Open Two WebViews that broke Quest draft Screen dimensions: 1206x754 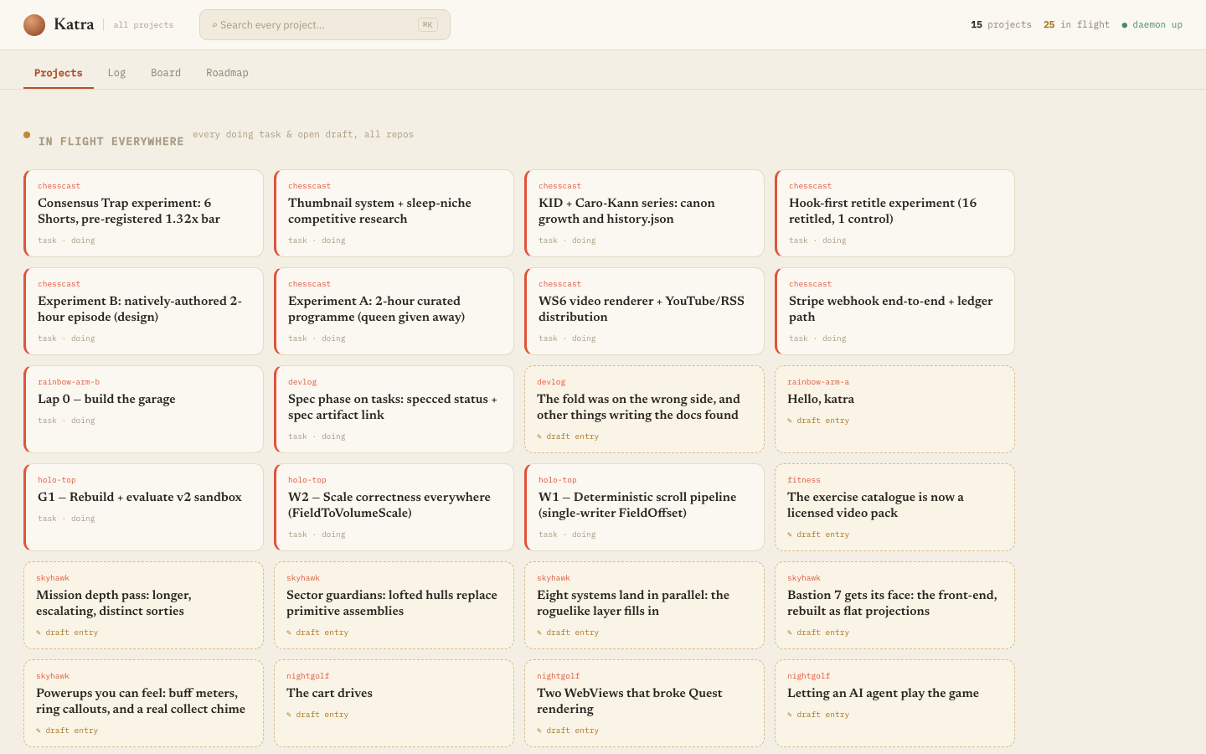click(644, 703)
